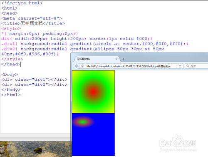Click the opening <html> tag line

tap(10, 8)
